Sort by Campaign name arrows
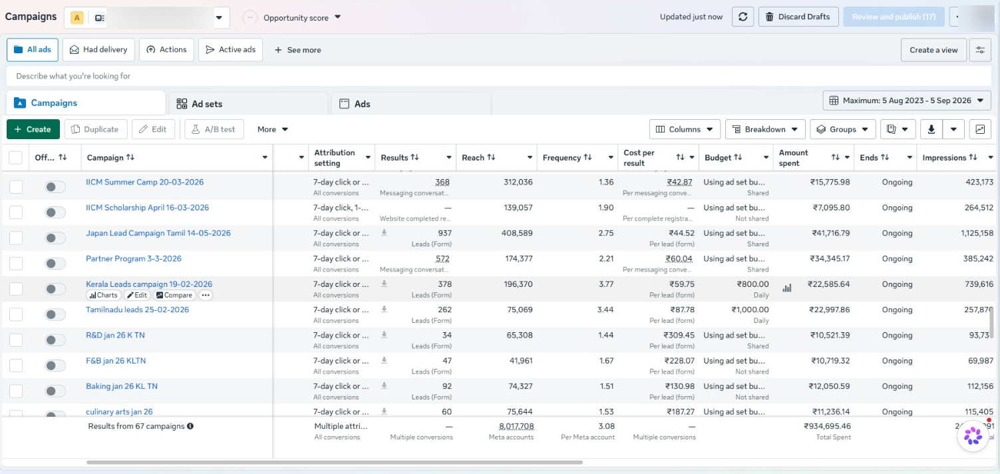Image resolution: width=1000 pixels, height=474 pixels. pos(130,158)
